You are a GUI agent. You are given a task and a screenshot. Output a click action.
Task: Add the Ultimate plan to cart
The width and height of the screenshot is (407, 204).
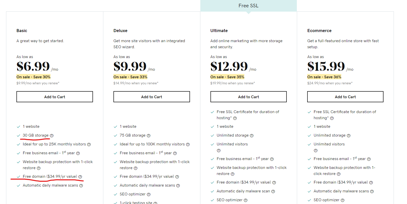249,97
